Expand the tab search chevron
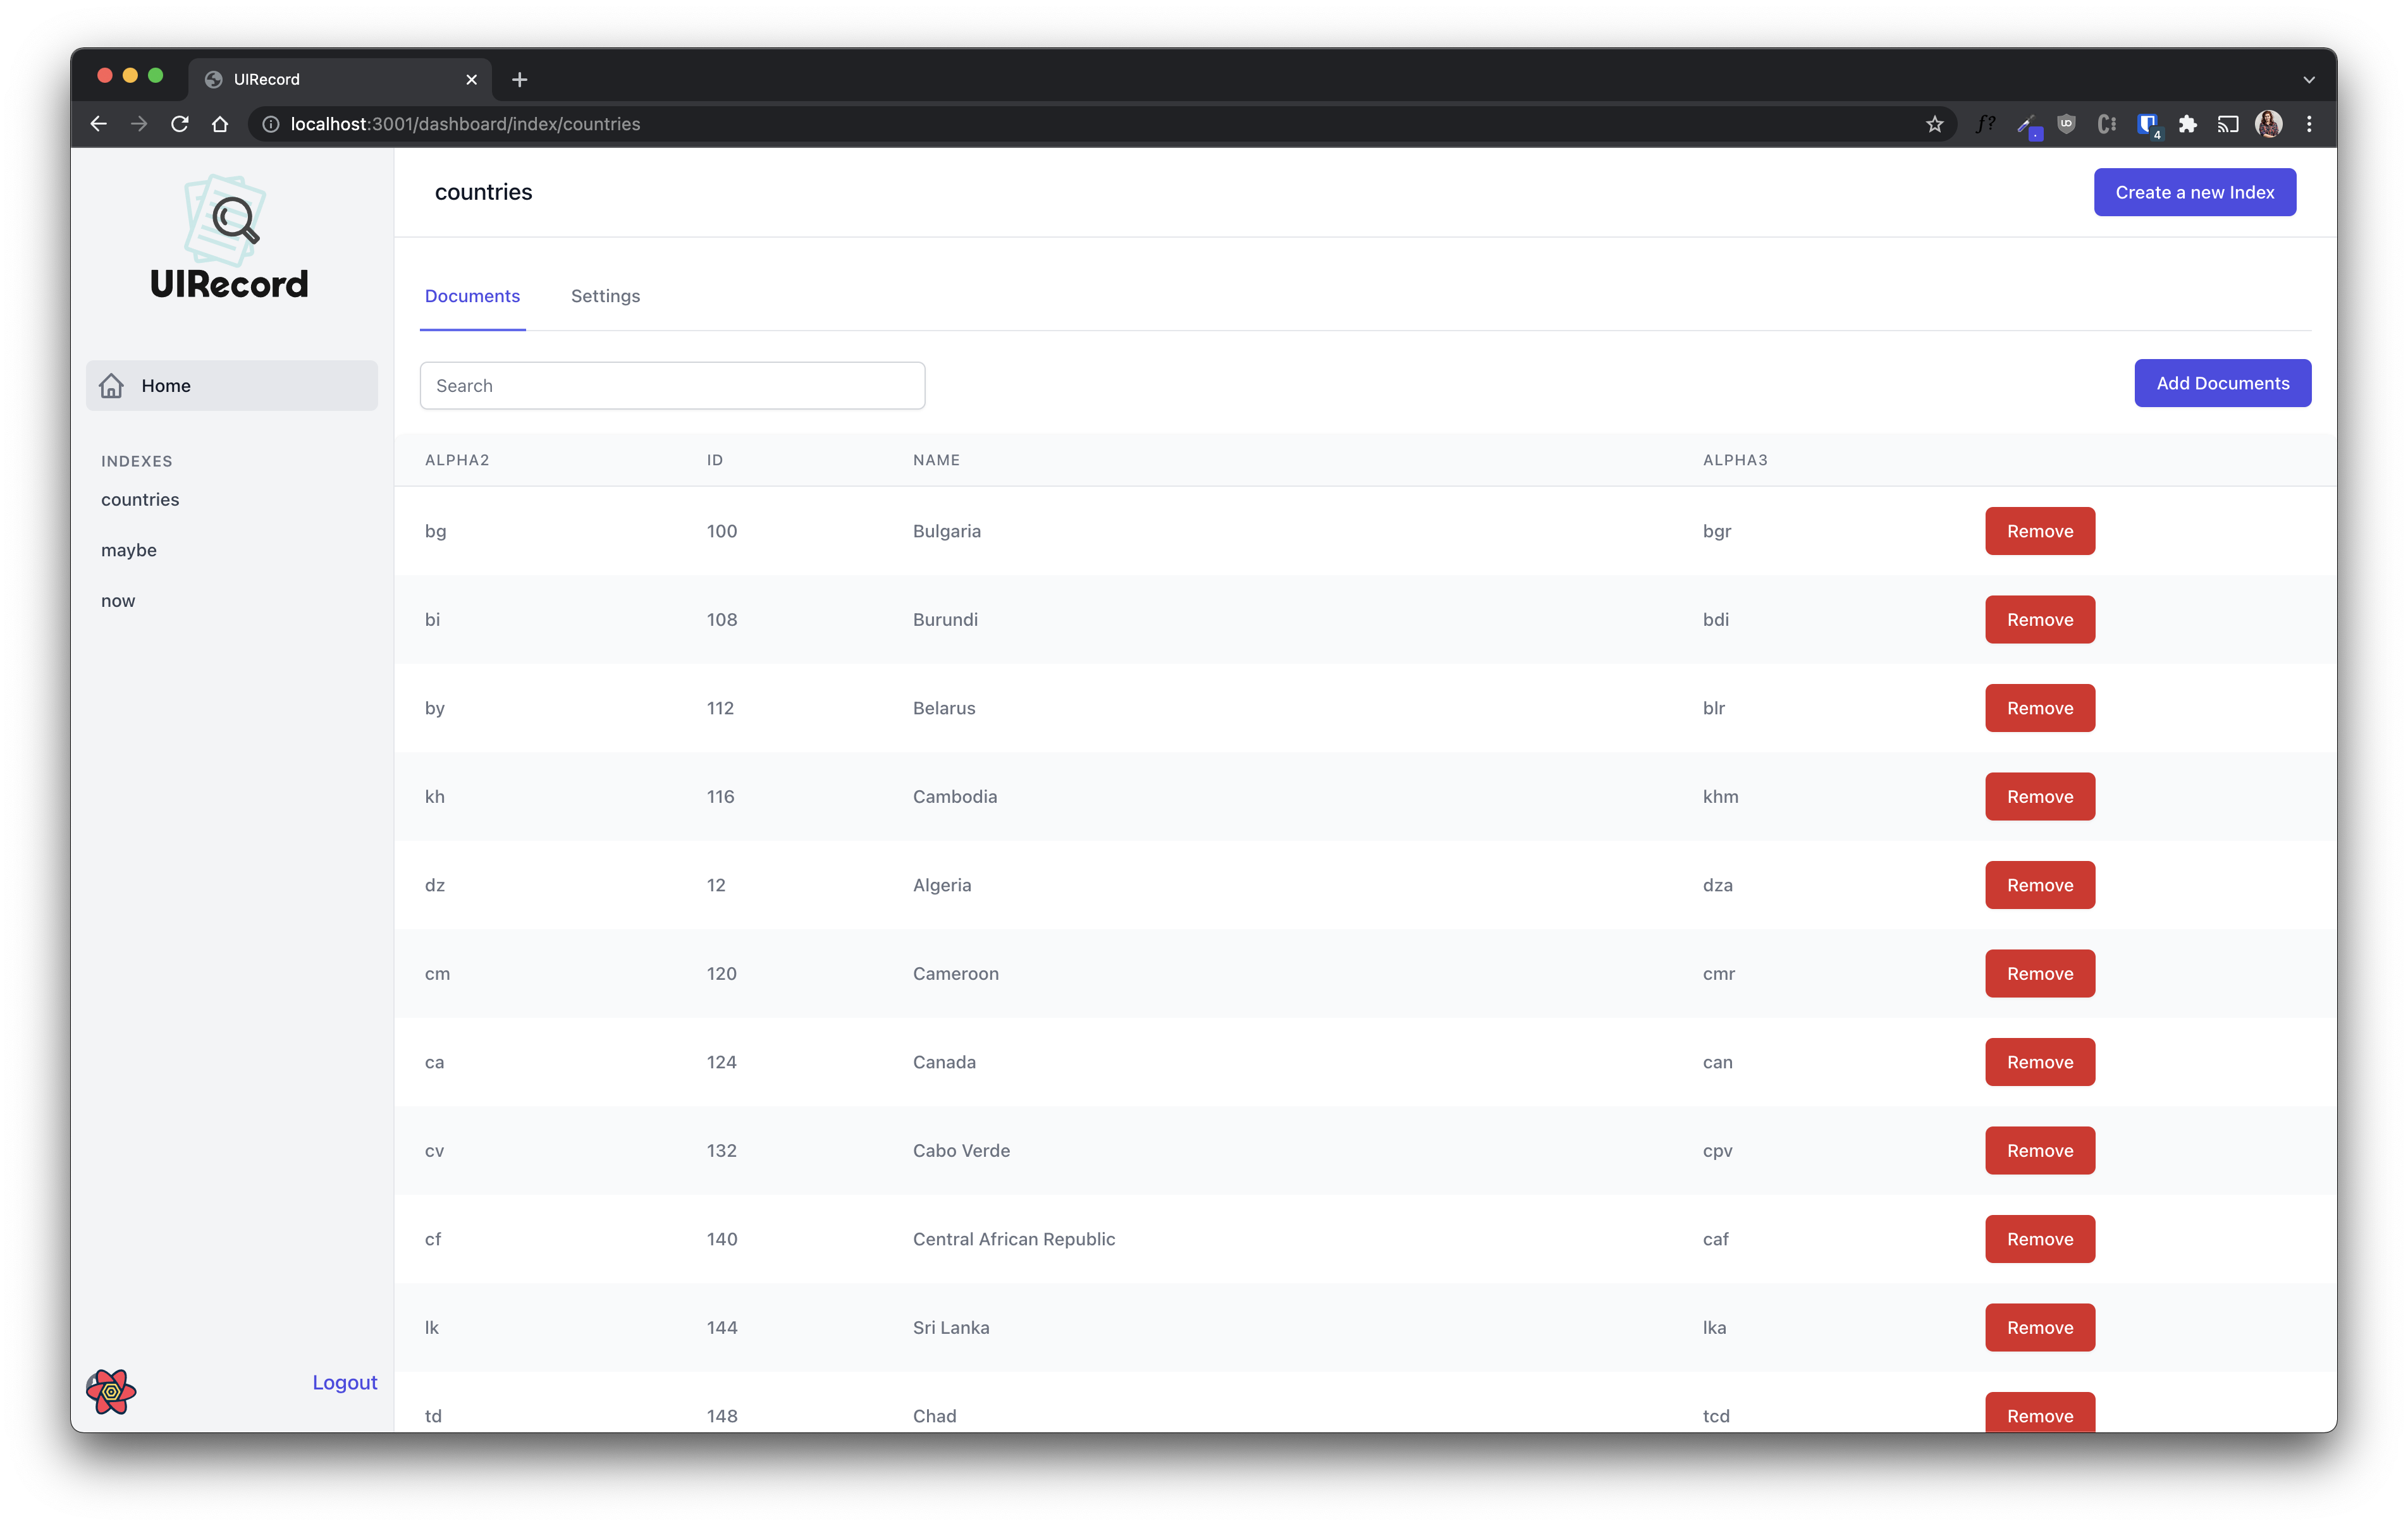This screenshot has height=1526, width=2408. tap(2309, 80)
